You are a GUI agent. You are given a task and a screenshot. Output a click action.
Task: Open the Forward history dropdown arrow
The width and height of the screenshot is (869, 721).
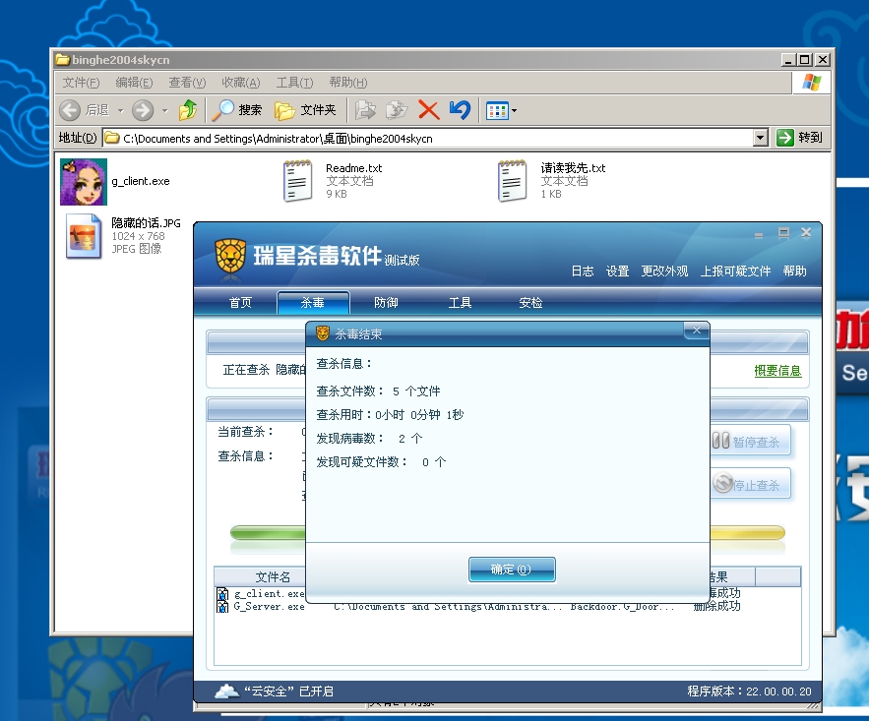tap(164, 111)
